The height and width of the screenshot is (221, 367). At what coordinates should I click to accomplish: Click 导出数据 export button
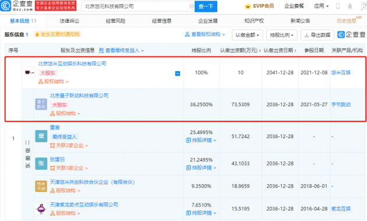pos(317,35)
